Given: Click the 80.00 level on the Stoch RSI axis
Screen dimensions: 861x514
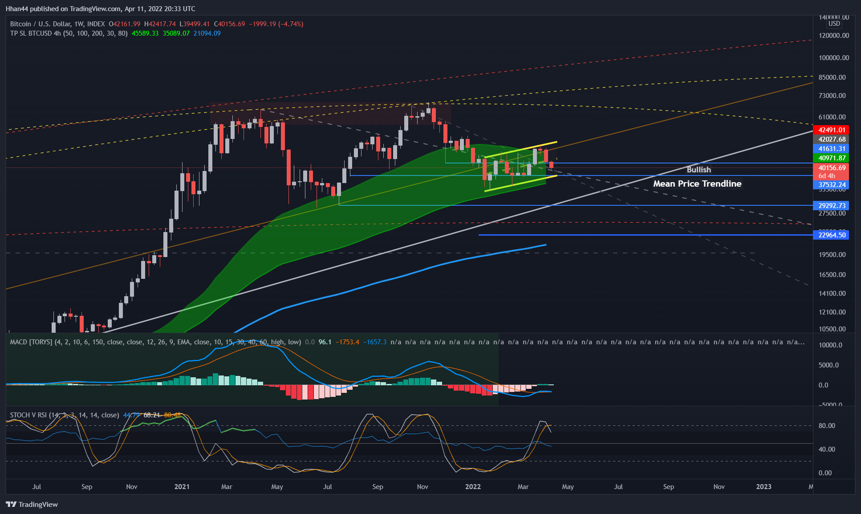Looking at the screenshot, I should coord(827,426).
